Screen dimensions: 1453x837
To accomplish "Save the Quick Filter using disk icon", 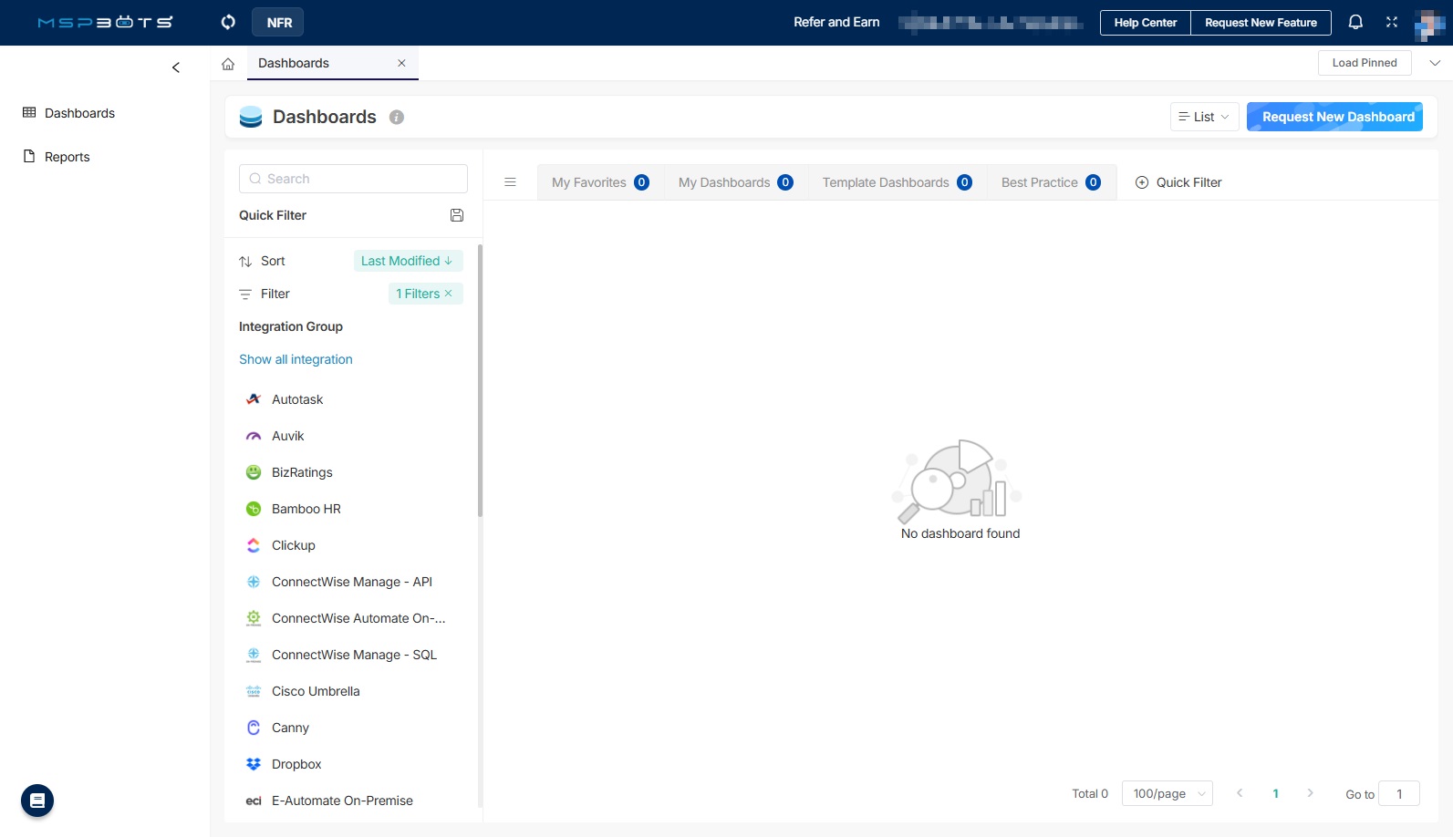I will coord(457,215).
